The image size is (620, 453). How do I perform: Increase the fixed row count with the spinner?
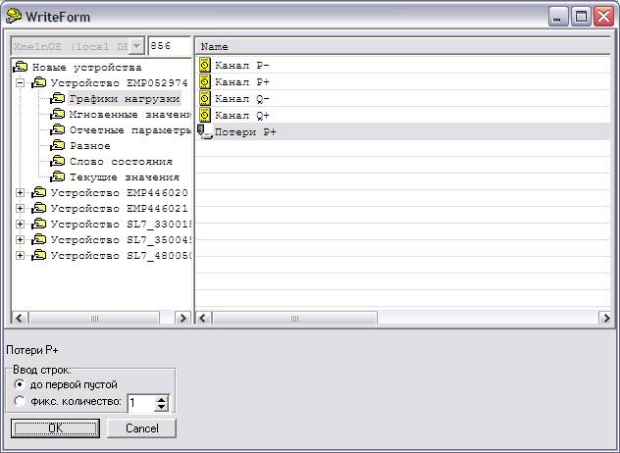pos(162,398)
